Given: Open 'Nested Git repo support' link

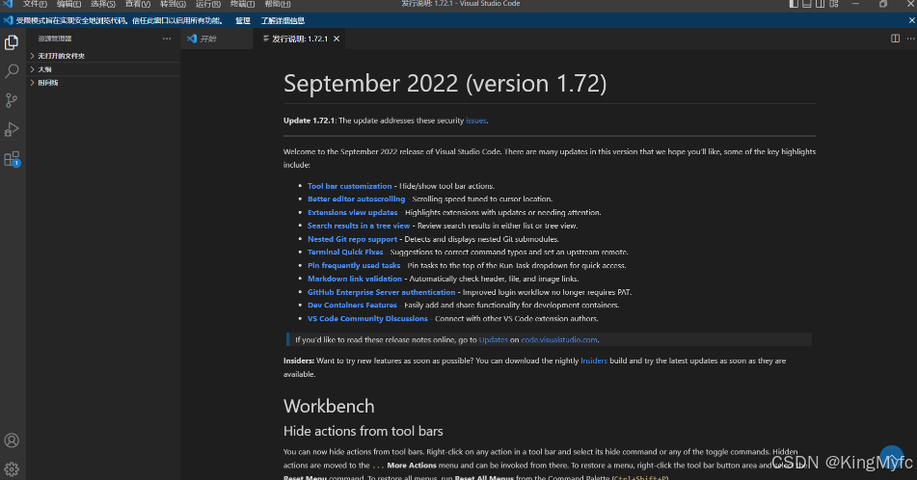Looking at the screenshot, I should click(x=352, y=239).
